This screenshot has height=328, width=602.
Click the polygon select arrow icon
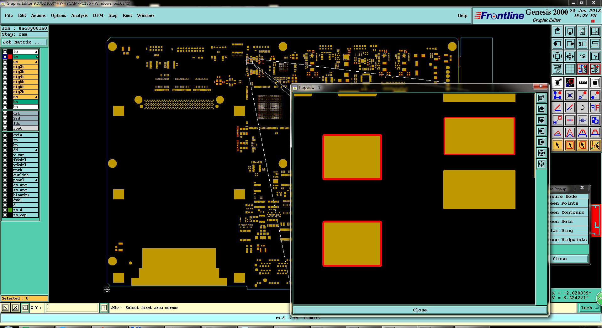click(583, 145)
